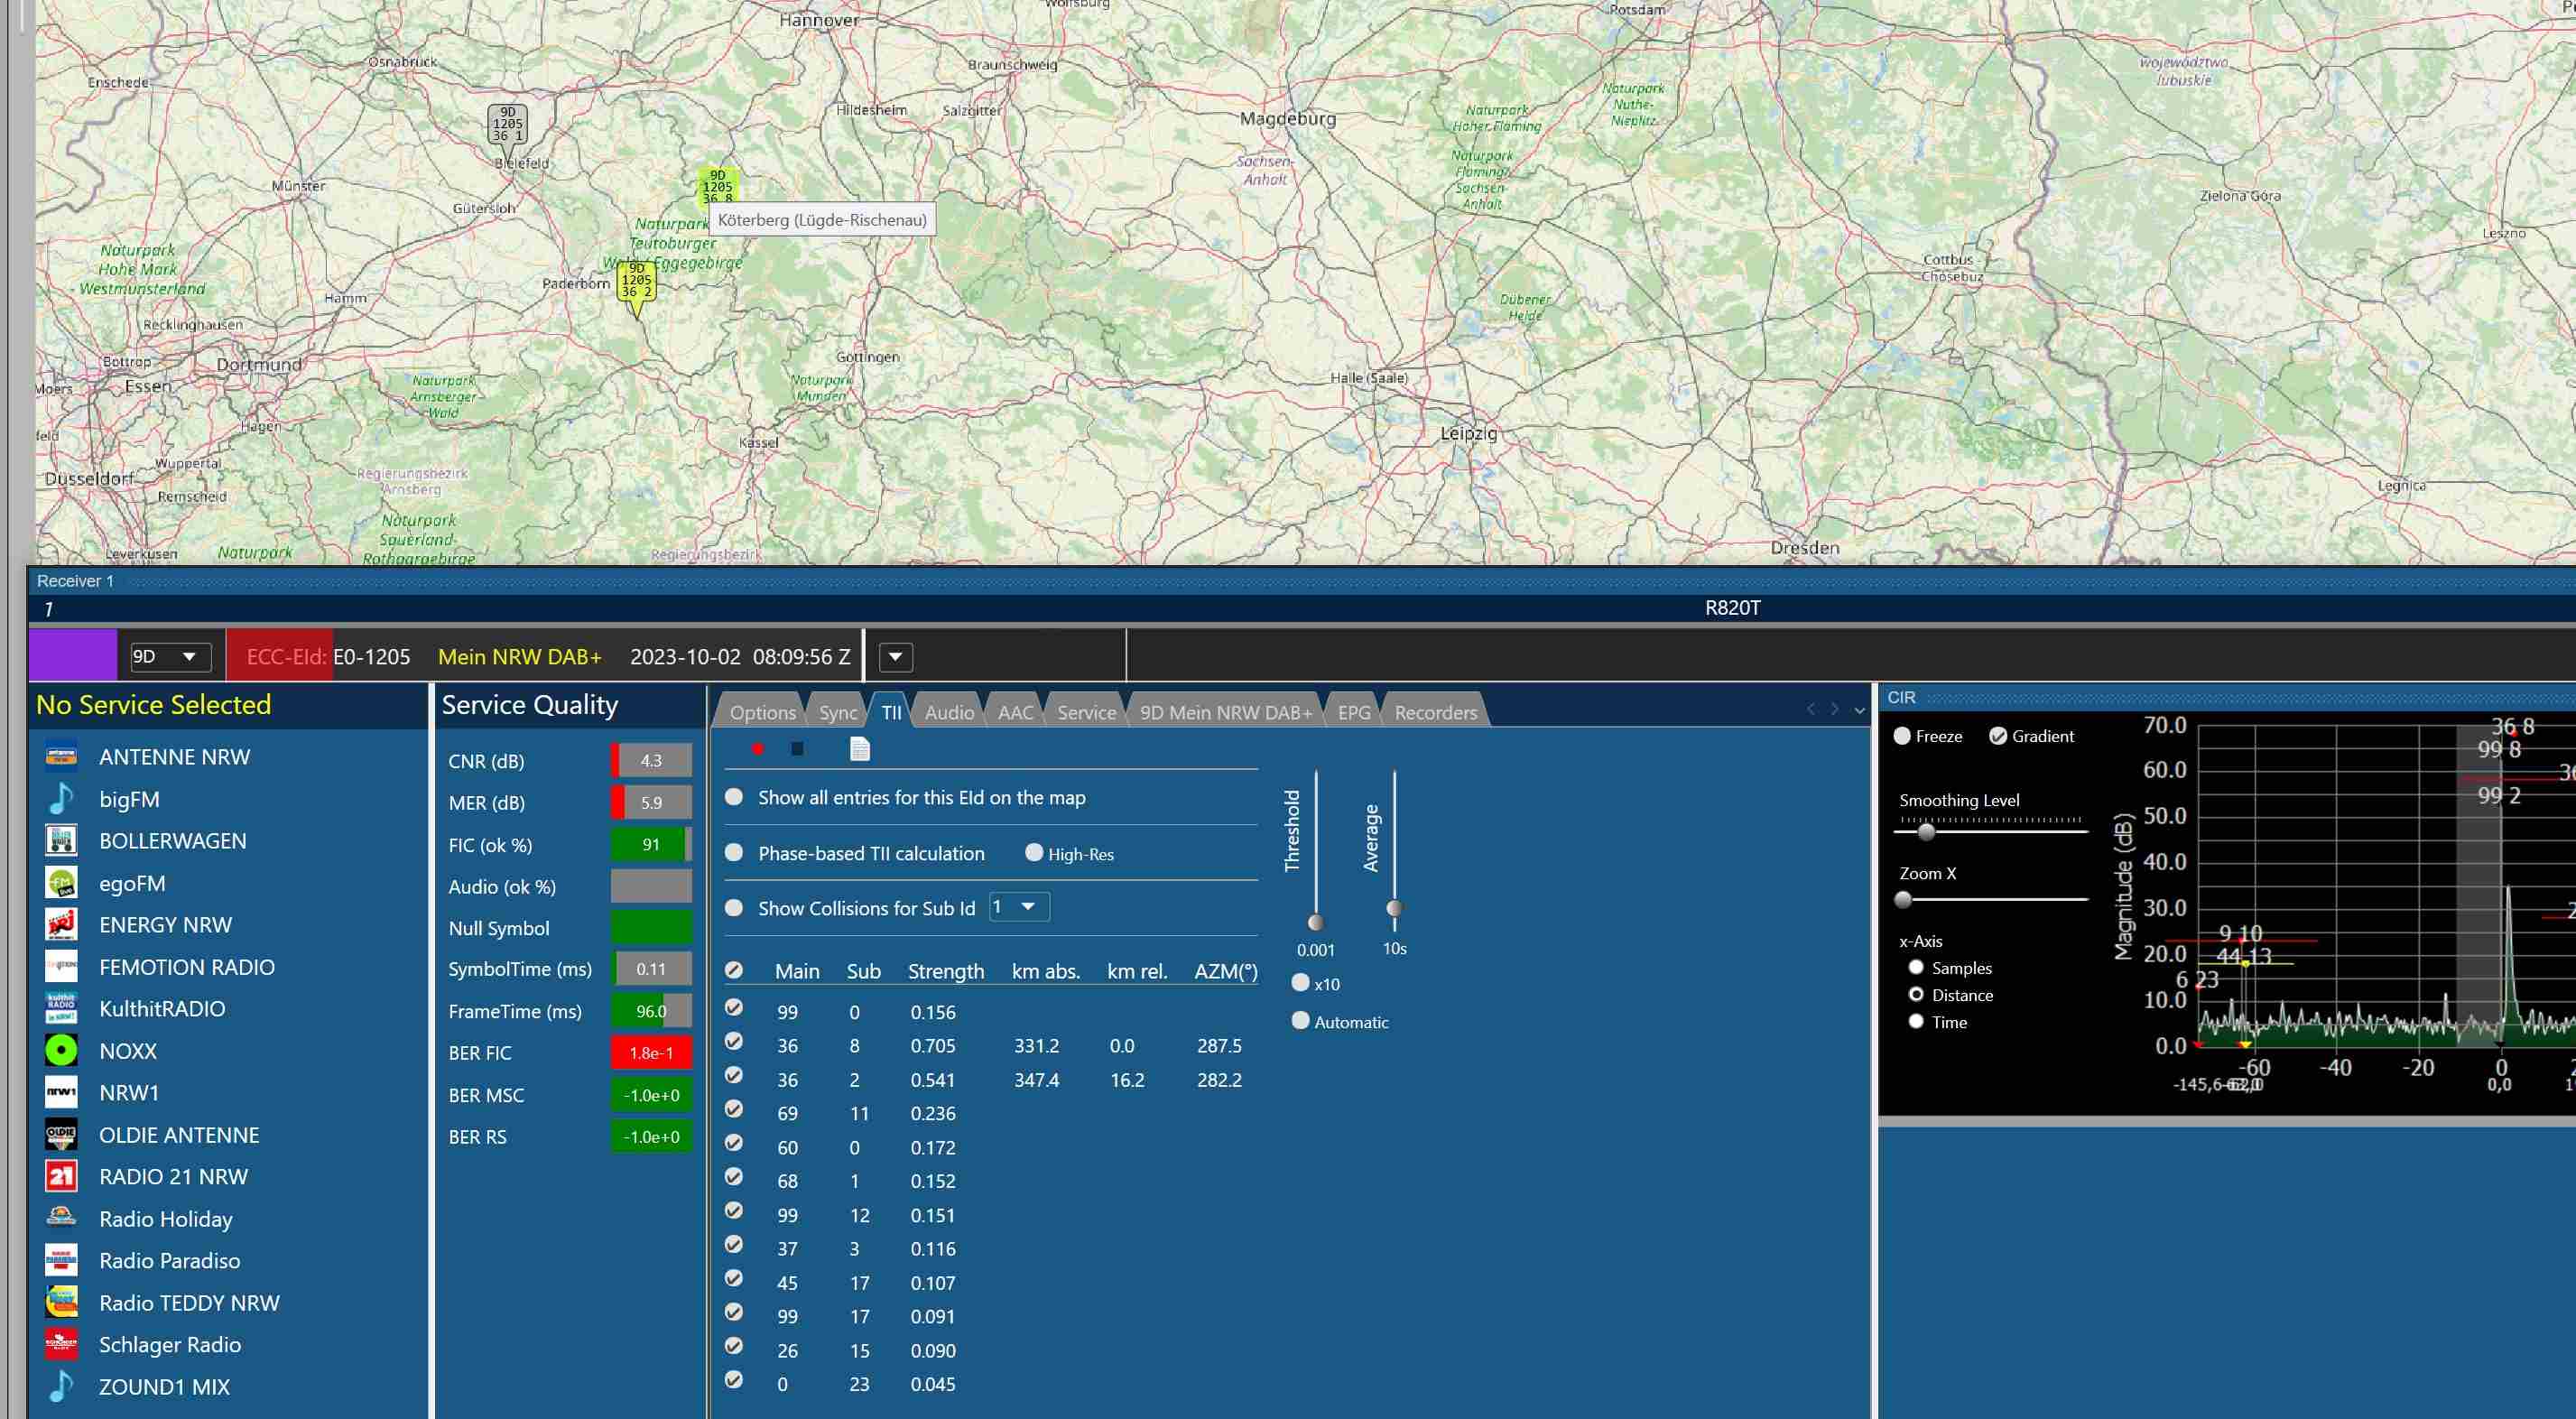Switch to the AAC tab
2576x1419 pixels.
tap(1015, 712)
